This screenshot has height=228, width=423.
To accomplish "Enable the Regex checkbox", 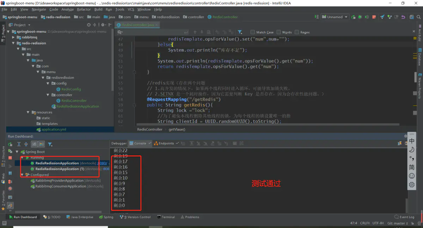I will pyautogui.click(x=297, y=32).
